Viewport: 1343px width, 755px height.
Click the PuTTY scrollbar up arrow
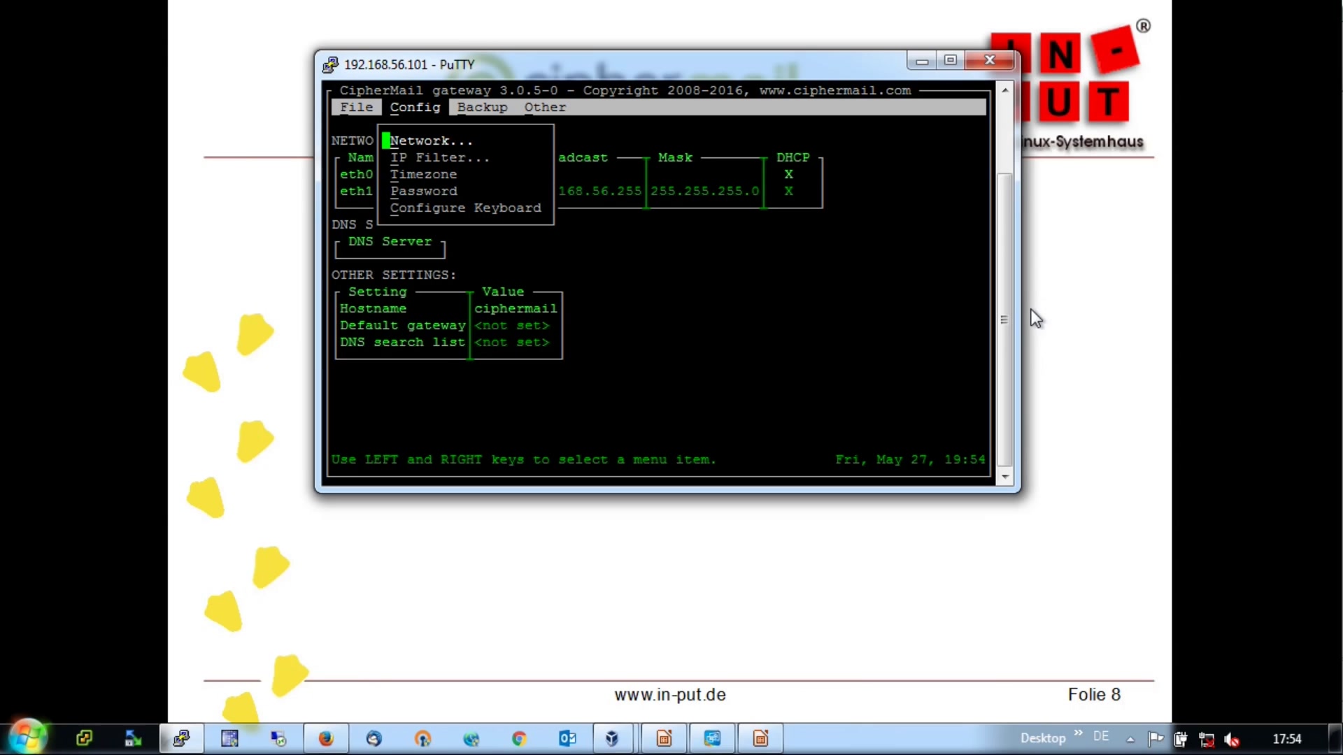pyautogui.click(x=1005, y=90)
